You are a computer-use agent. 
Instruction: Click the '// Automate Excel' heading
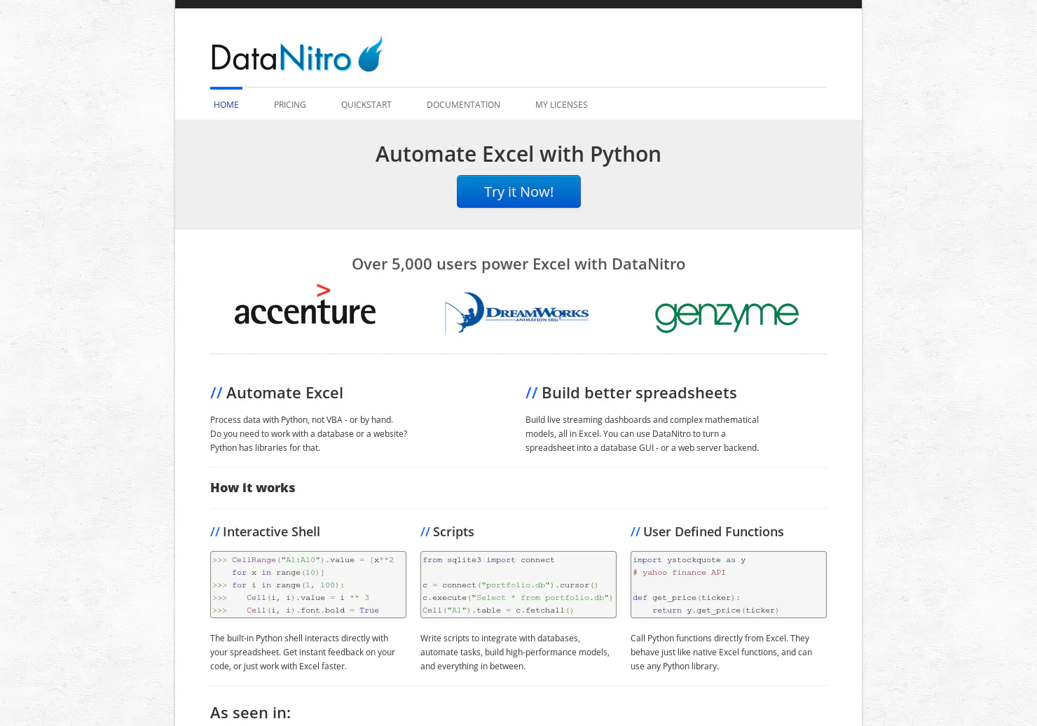coord(277,393)
